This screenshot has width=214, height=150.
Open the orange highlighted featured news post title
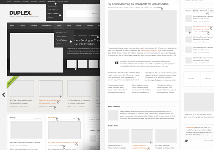click(50, 102)
